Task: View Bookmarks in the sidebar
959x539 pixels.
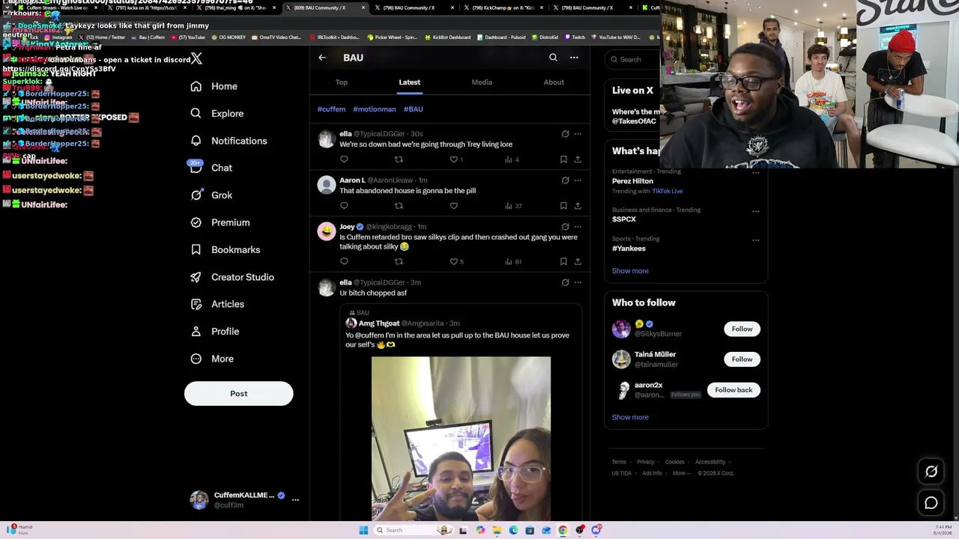Action: click(x=225, y=250)
